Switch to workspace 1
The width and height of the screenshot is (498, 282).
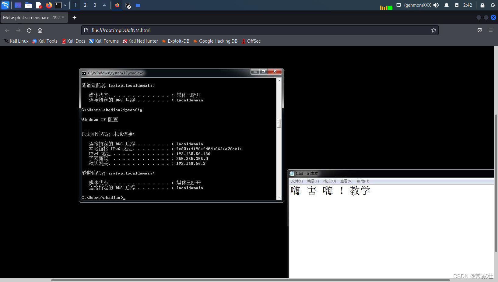pos(75,5)
